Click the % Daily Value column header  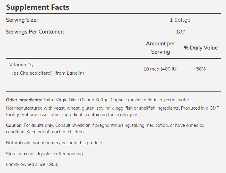pos(201,48)
